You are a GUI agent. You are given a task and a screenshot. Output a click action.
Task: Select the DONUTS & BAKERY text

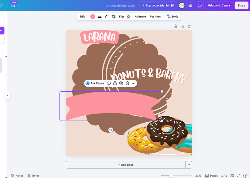pos(149,75)
